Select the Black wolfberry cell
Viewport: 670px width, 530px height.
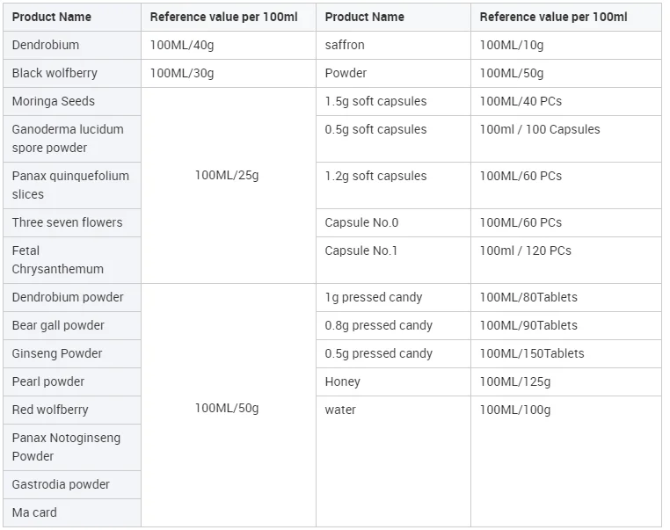[x=55, y=73]
